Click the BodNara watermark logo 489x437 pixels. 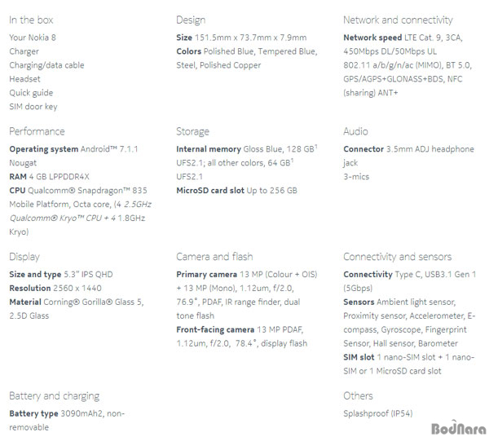click(x=459, y=428)
